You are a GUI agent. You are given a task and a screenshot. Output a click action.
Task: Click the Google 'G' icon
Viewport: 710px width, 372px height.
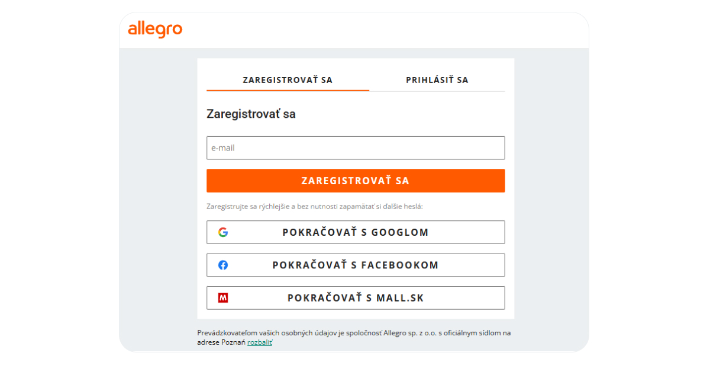(223, 232)
